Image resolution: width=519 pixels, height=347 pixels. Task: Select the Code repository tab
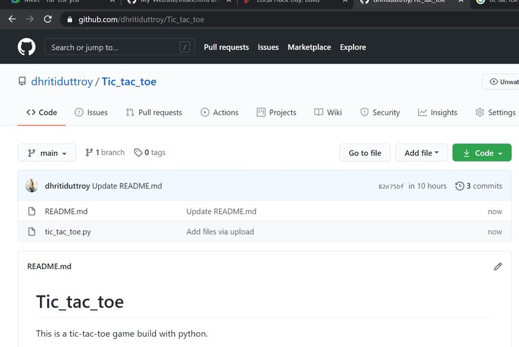[x=42, y=113]
